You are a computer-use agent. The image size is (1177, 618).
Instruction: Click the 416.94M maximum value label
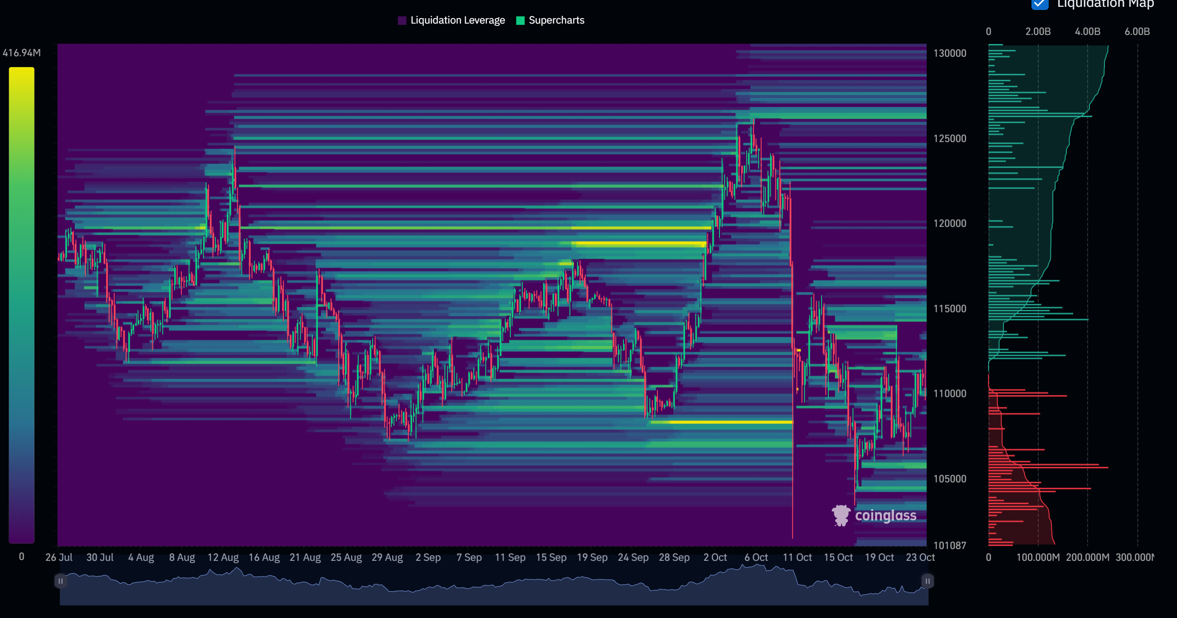point(21,53)
